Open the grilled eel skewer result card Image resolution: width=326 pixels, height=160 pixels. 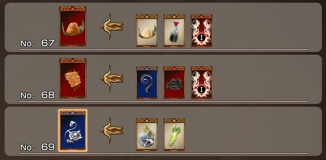72,78
